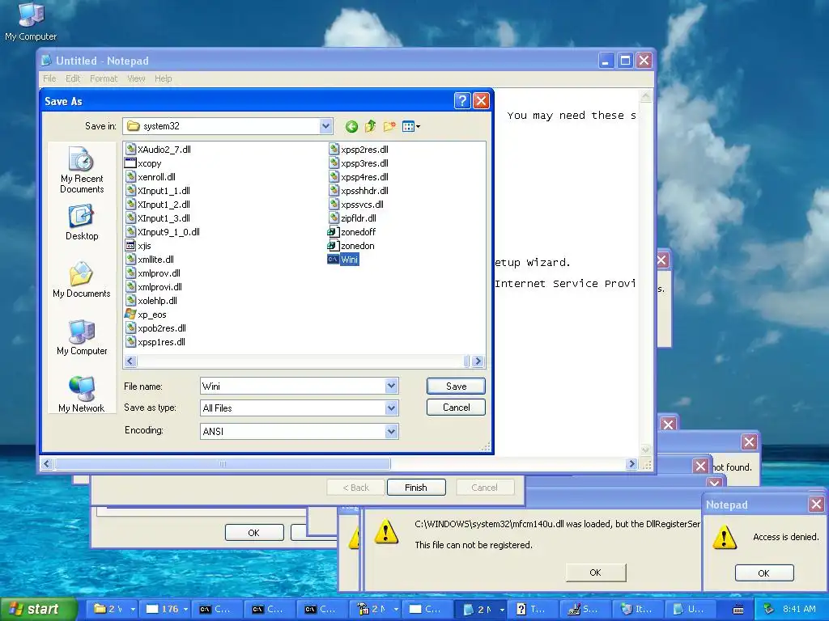Click the File name text field
Screen dimensions: 829x621
292,386
